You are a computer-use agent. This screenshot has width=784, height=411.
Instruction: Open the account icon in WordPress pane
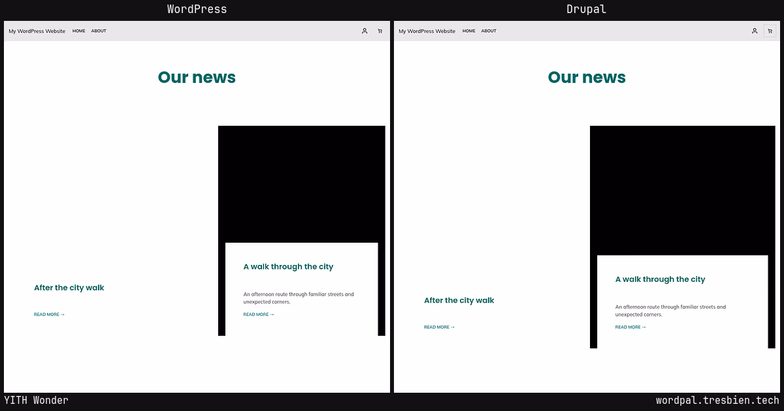365,31
